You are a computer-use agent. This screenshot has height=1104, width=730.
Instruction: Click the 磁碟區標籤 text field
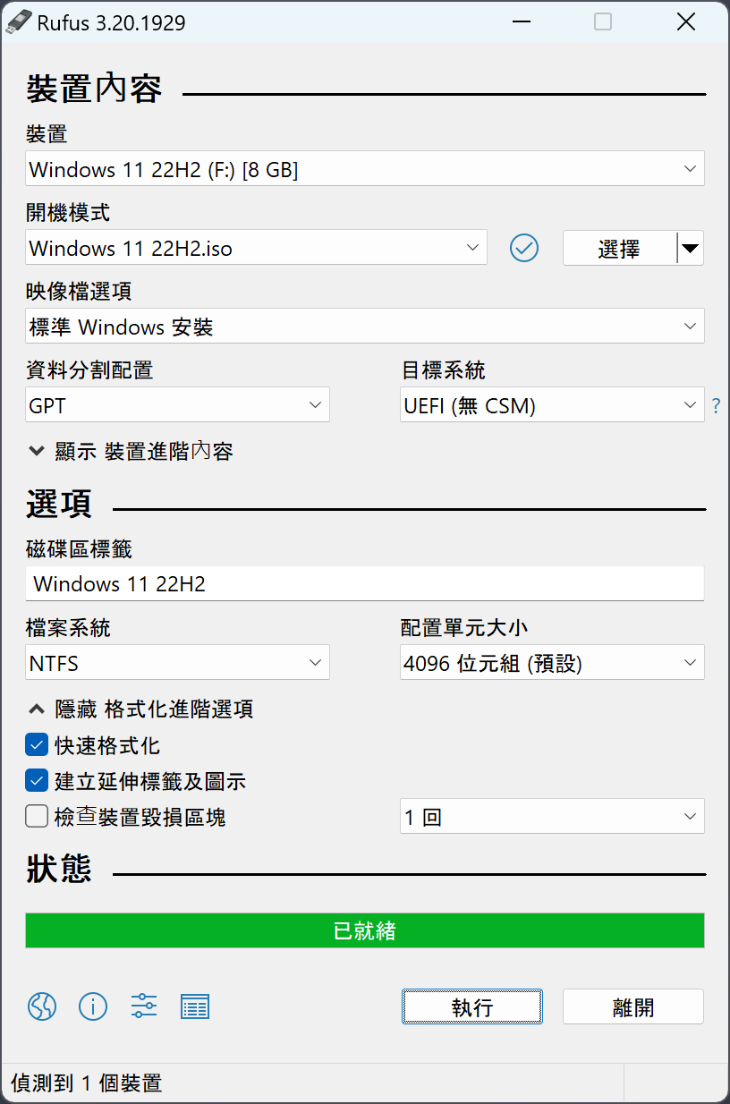(x=364, y=584)
